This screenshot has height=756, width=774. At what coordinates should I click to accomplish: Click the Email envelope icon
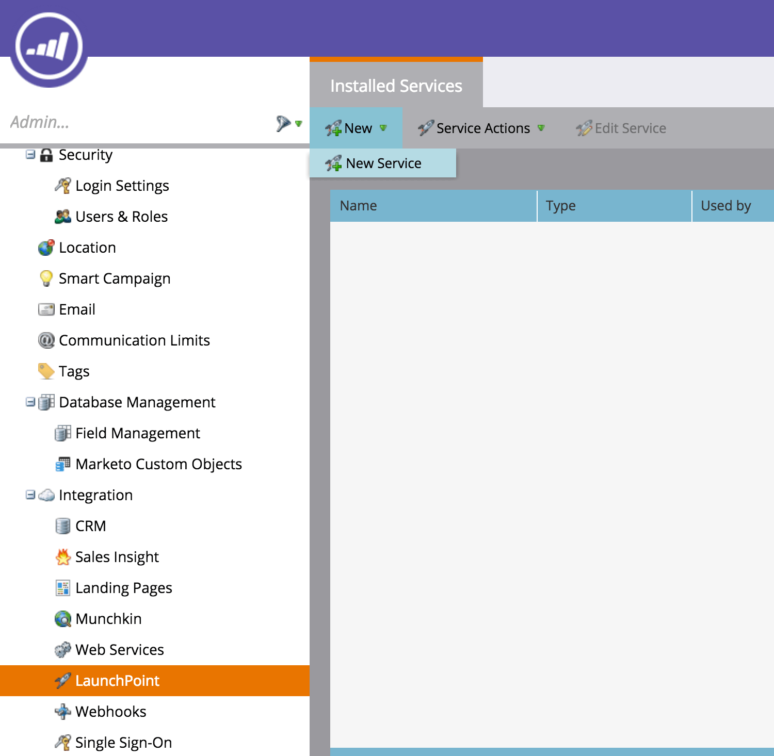pyautogui.click(x=46, y=309)
